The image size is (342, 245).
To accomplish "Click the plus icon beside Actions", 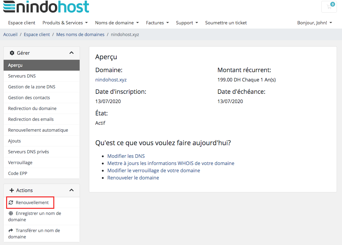I will click(x=11, y=190).
